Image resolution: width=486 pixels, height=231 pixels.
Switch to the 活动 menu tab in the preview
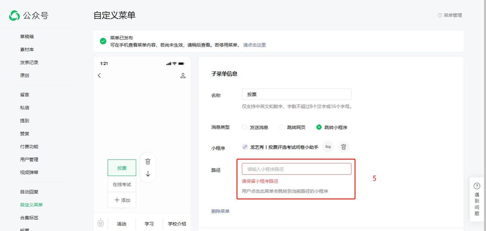pyautogui.click(x=121, y=224)
